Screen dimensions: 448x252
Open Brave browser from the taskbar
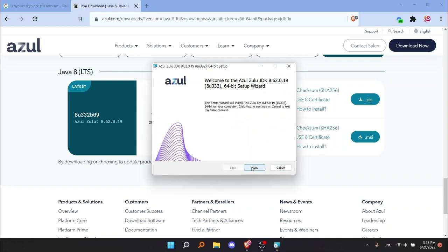[x=247, y=244]
